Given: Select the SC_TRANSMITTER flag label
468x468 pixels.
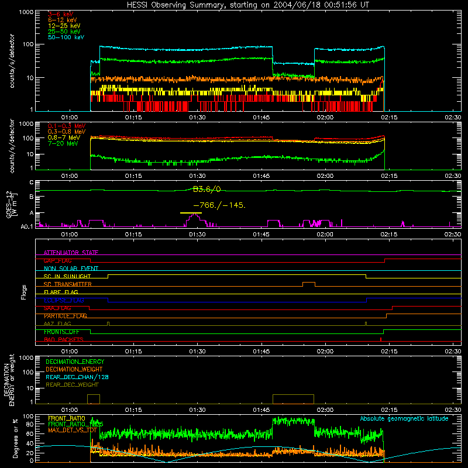Looking at the screenshot, I should pos(67,284).
